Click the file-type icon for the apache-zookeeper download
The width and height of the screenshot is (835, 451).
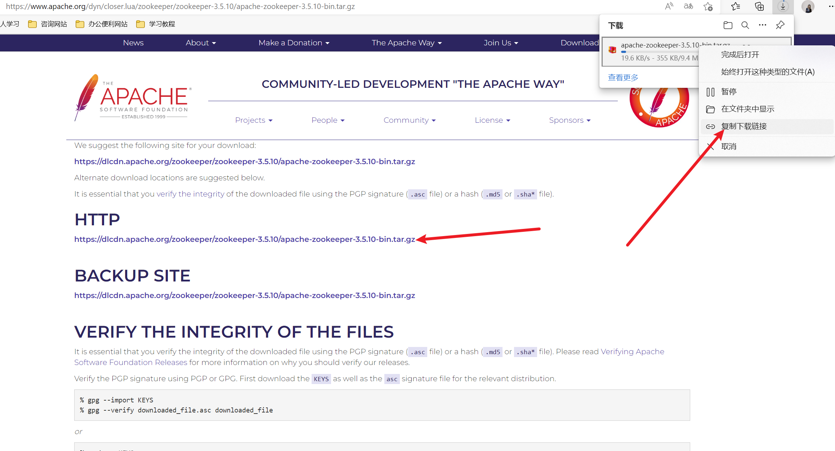pyautogui.click(x=612, y=50)
